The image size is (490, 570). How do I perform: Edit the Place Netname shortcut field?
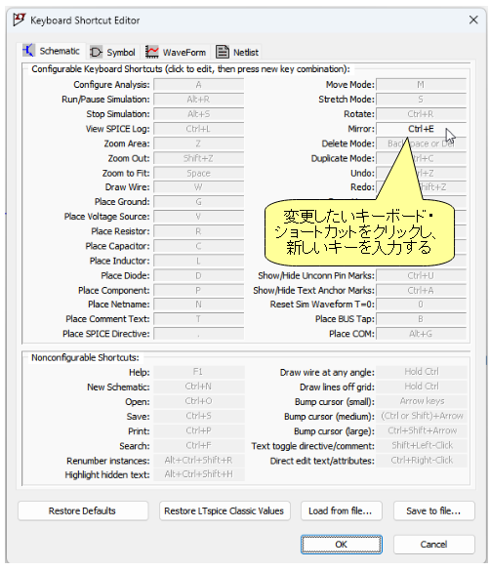198,305
